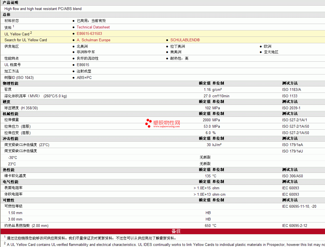Click the '拉丁美洲' region entry
The image size is (325, 247).
(178, 46)
